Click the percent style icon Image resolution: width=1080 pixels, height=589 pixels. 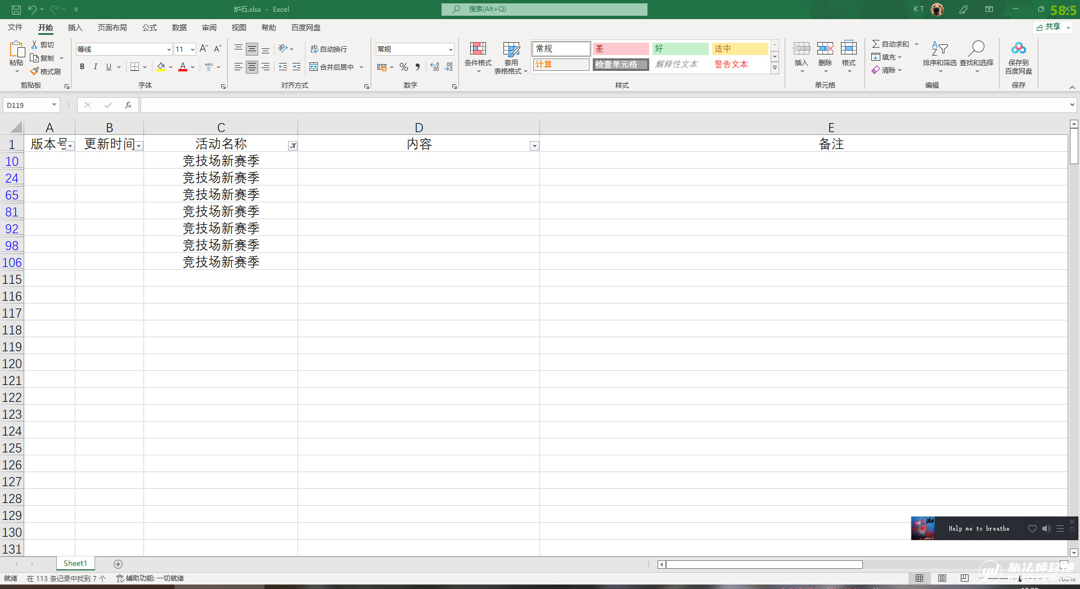point(404,67)
